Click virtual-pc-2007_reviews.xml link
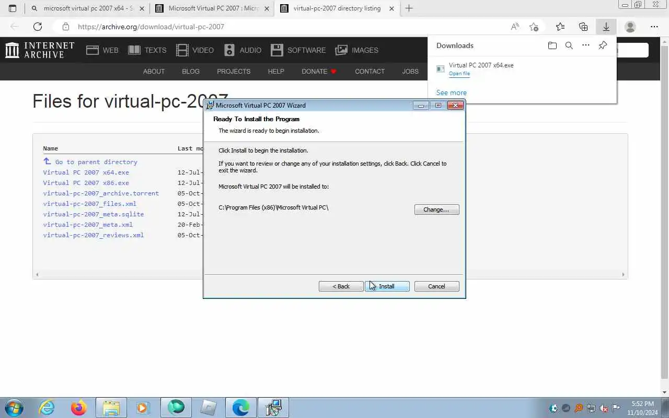This screenshot has width=669, height=418. (x=93, y=235)
